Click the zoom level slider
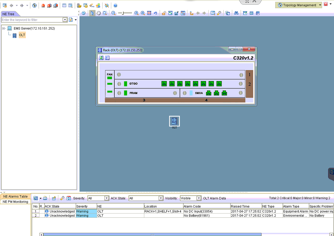Screen dimensions: 334x236 (x=125, y=13)
